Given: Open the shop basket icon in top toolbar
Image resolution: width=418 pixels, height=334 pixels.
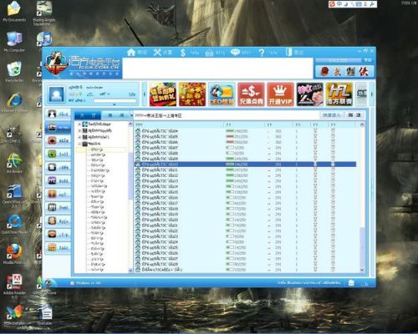Looking at the screenshot, I should click(209, 53).
